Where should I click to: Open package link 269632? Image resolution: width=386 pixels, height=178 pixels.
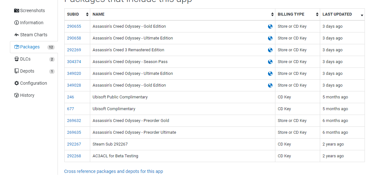74,121
